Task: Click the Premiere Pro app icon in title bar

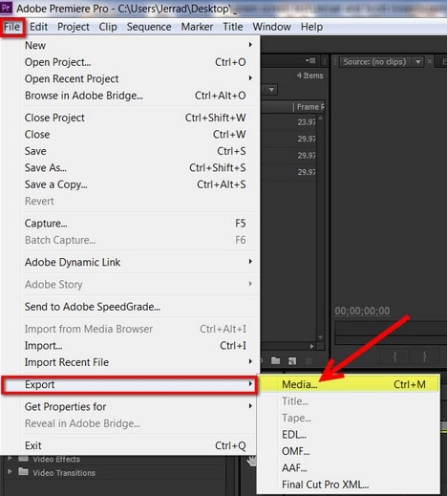Action: tap(7, 8)
